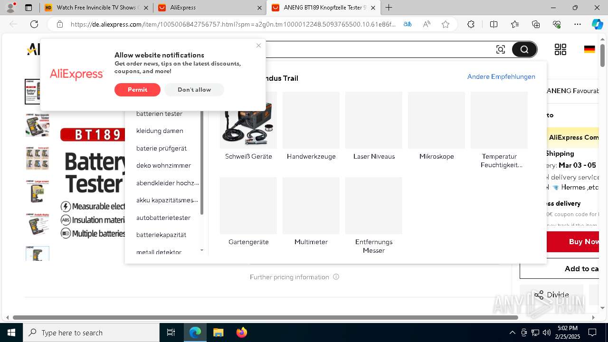Viewport: 608px width, 342px height.
Task: Change country via the German flag
Action: 589,49
